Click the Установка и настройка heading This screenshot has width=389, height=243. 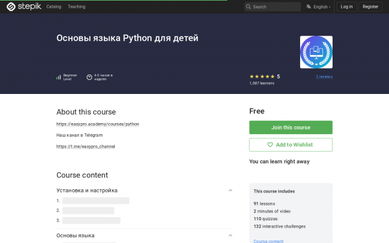87,191
